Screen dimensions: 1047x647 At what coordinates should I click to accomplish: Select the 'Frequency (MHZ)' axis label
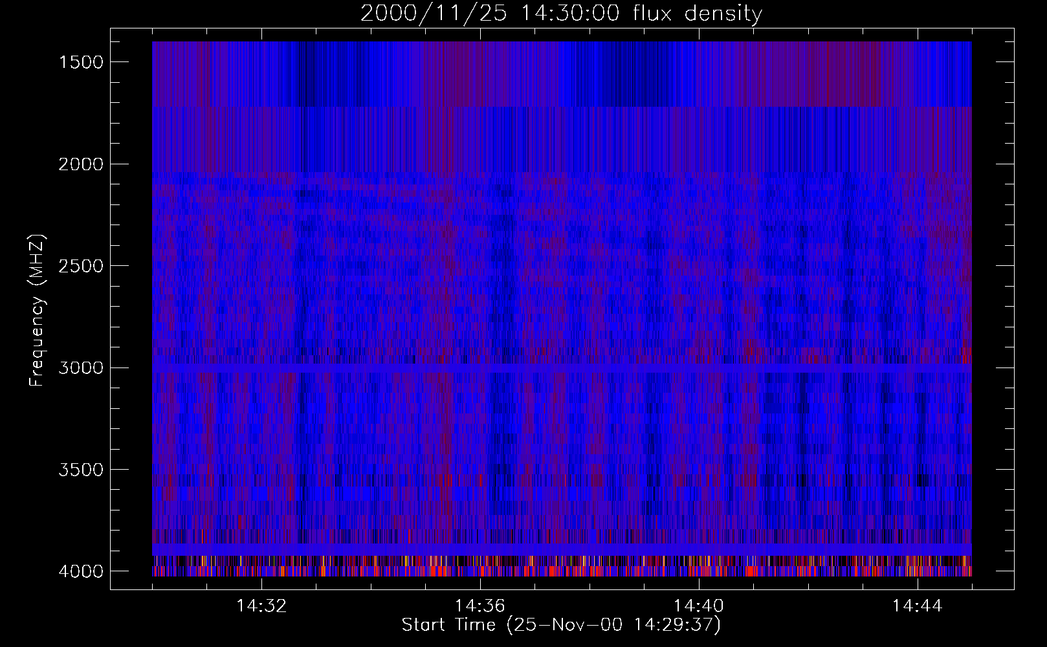pos(38,311)
